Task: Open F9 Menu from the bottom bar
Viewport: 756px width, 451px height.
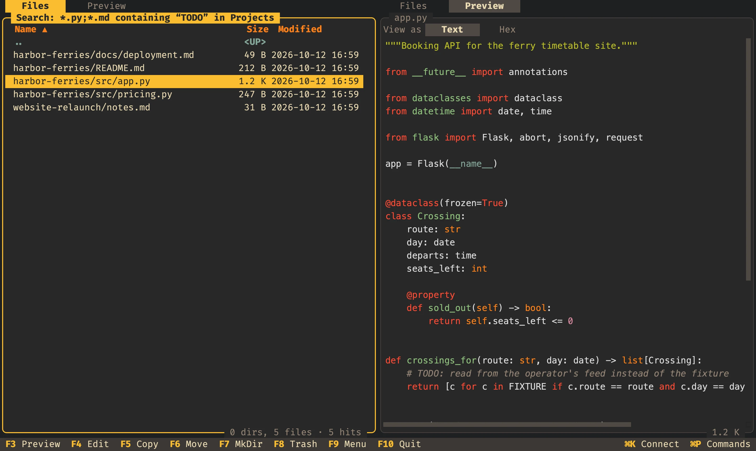Action: point(347,444)
